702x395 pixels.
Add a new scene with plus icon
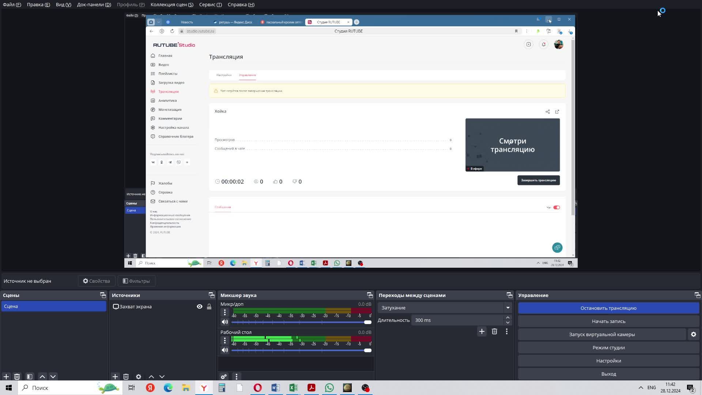(x=6, y=377)
